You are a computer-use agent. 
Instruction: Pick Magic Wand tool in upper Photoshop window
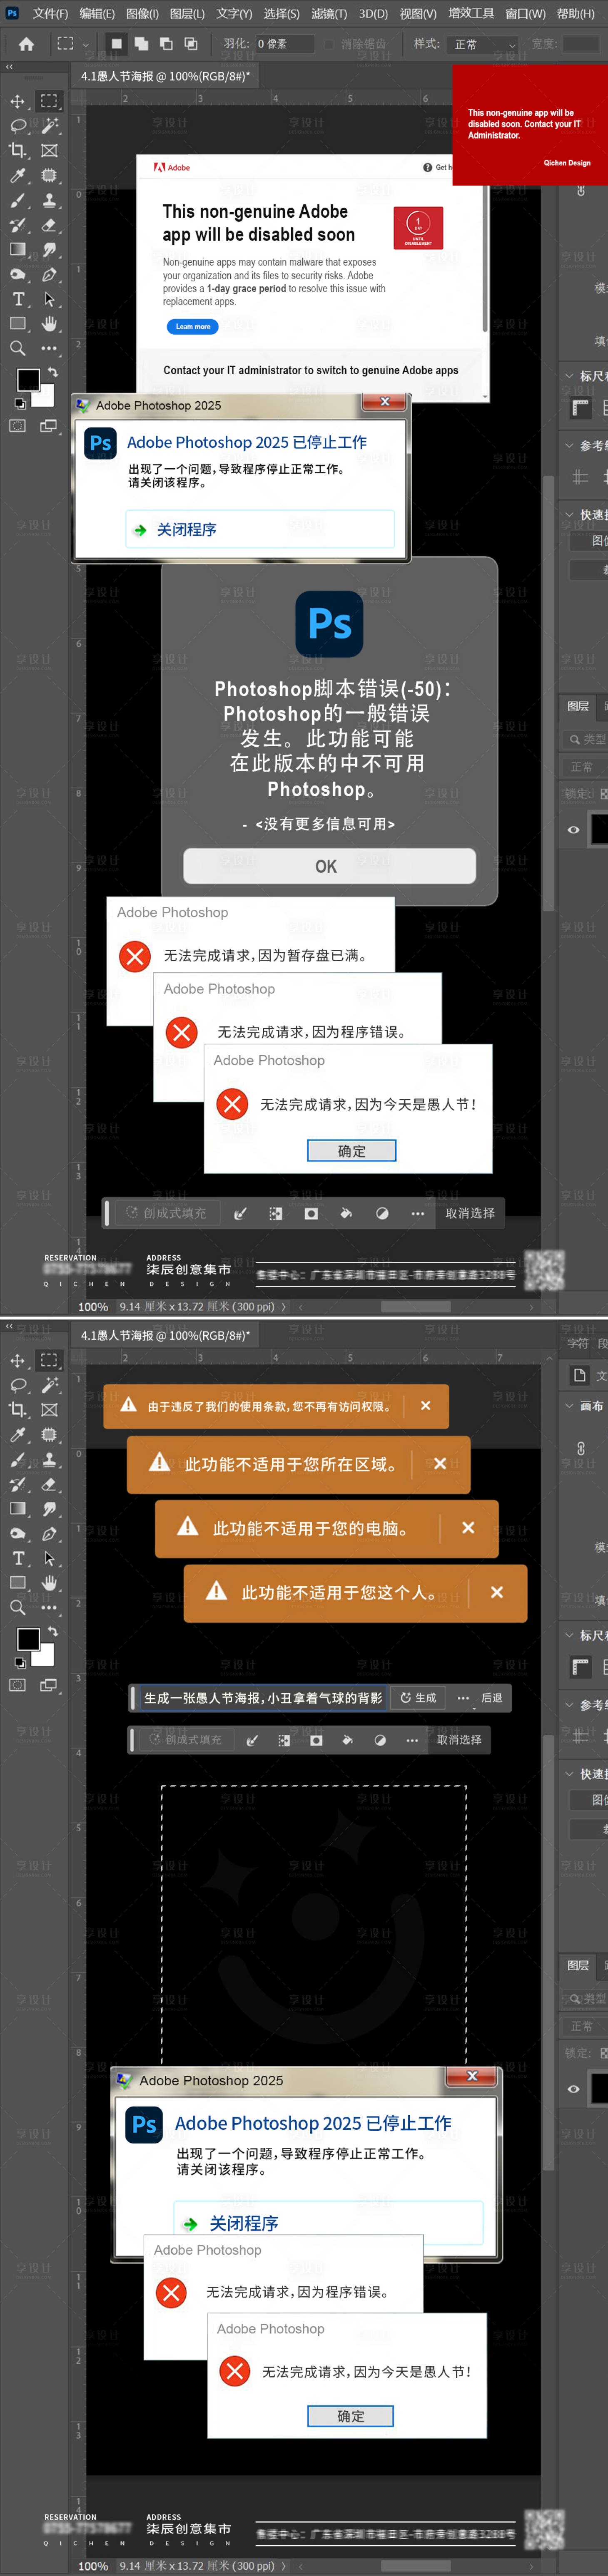[x=49, y=126]
